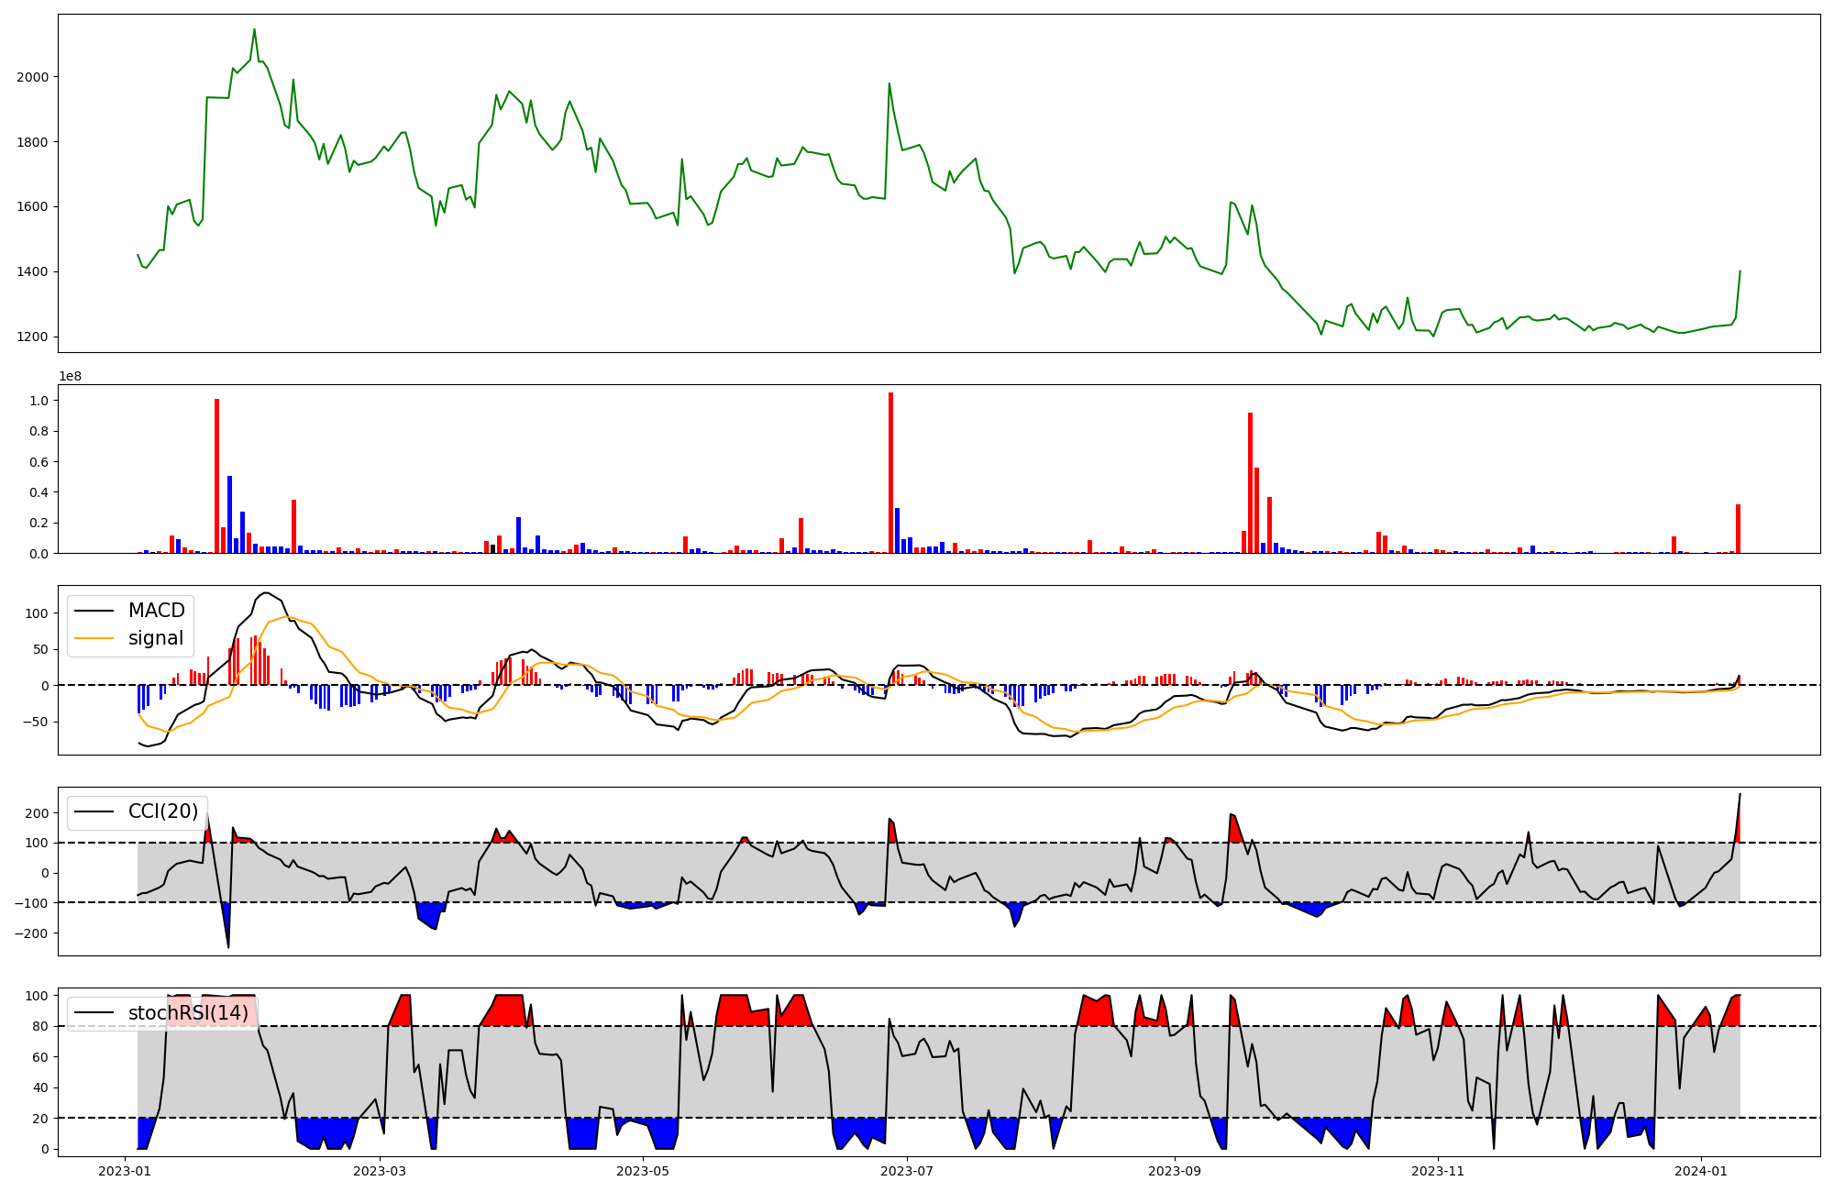The width and height of the screenshot is (1834, 1192).
Task: Select the 2023-03 x-axis date label
Action: pyautogui.click(x=379, y=1171)
